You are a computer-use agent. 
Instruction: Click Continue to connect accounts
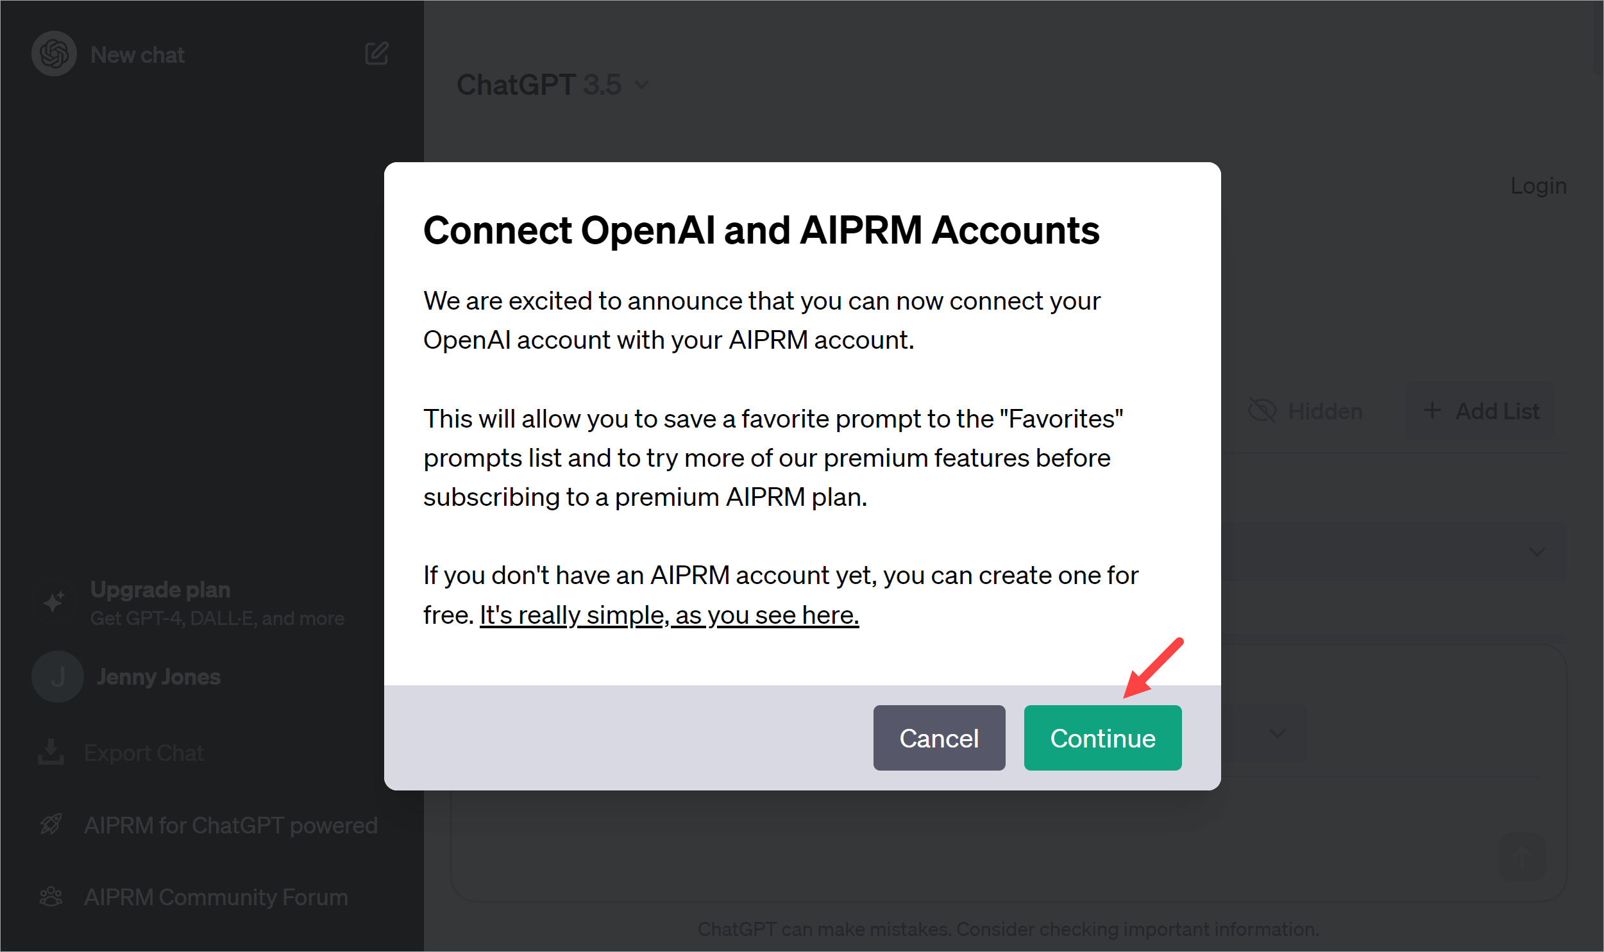1102,738
